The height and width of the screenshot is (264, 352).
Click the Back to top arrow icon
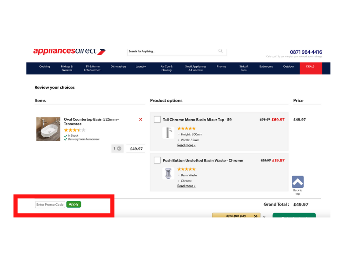(297, 181)
